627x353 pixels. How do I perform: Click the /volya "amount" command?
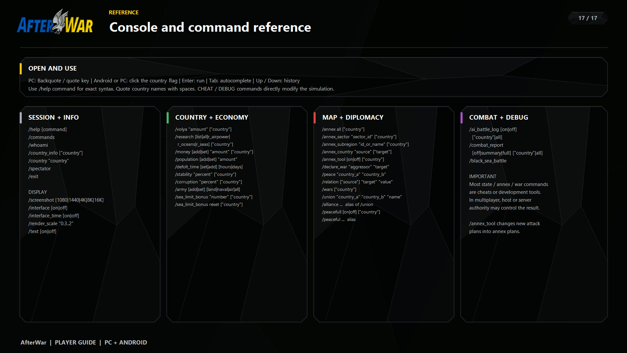click(203, 129)
